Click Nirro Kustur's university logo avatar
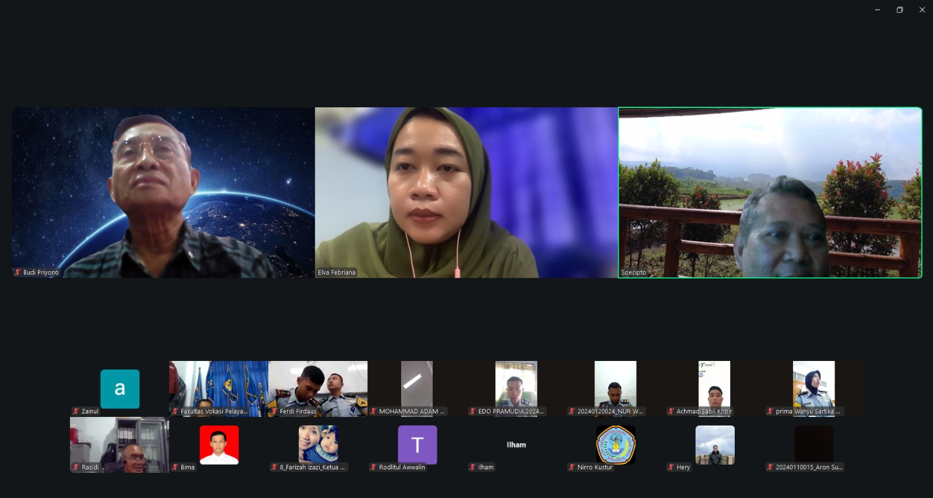Viewport: 933px width, 498px height. [x=615, y=444]
